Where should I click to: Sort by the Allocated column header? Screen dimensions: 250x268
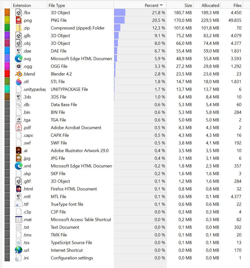(x=207, y=5)
